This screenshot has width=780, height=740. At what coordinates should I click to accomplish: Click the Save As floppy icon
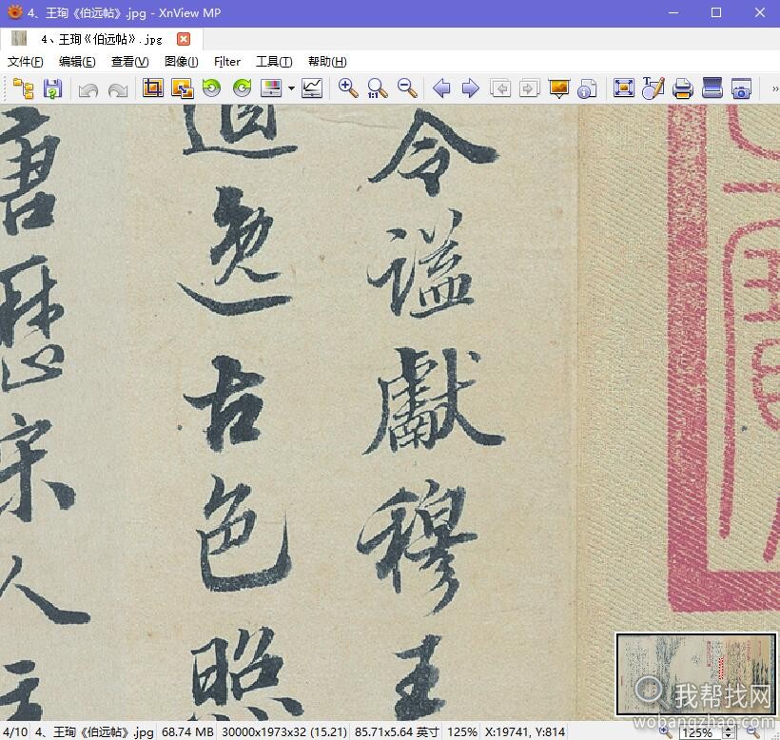(x=52, y=88)
